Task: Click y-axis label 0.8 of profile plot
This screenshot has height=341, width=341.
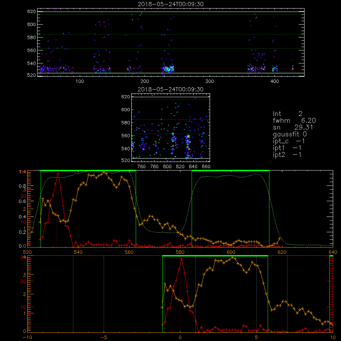Action: point(23,186)
